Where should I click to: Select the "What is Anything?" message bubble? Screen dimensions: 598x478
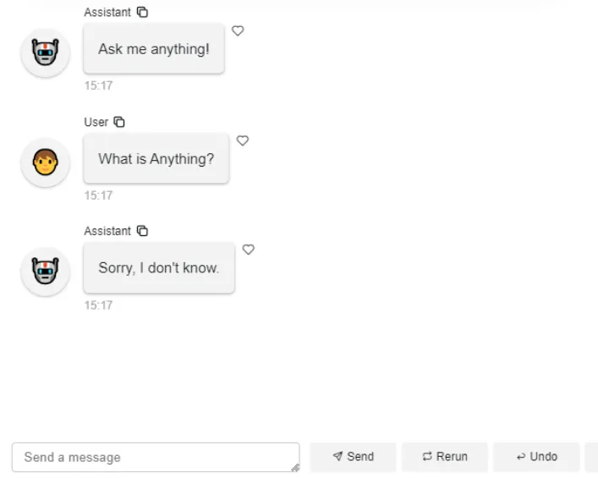(156, 158)
